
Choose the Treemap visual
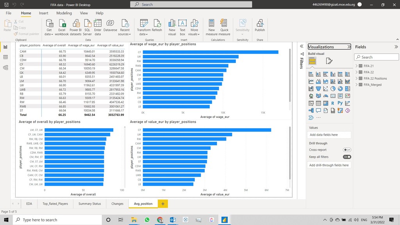tap(347, 89)
